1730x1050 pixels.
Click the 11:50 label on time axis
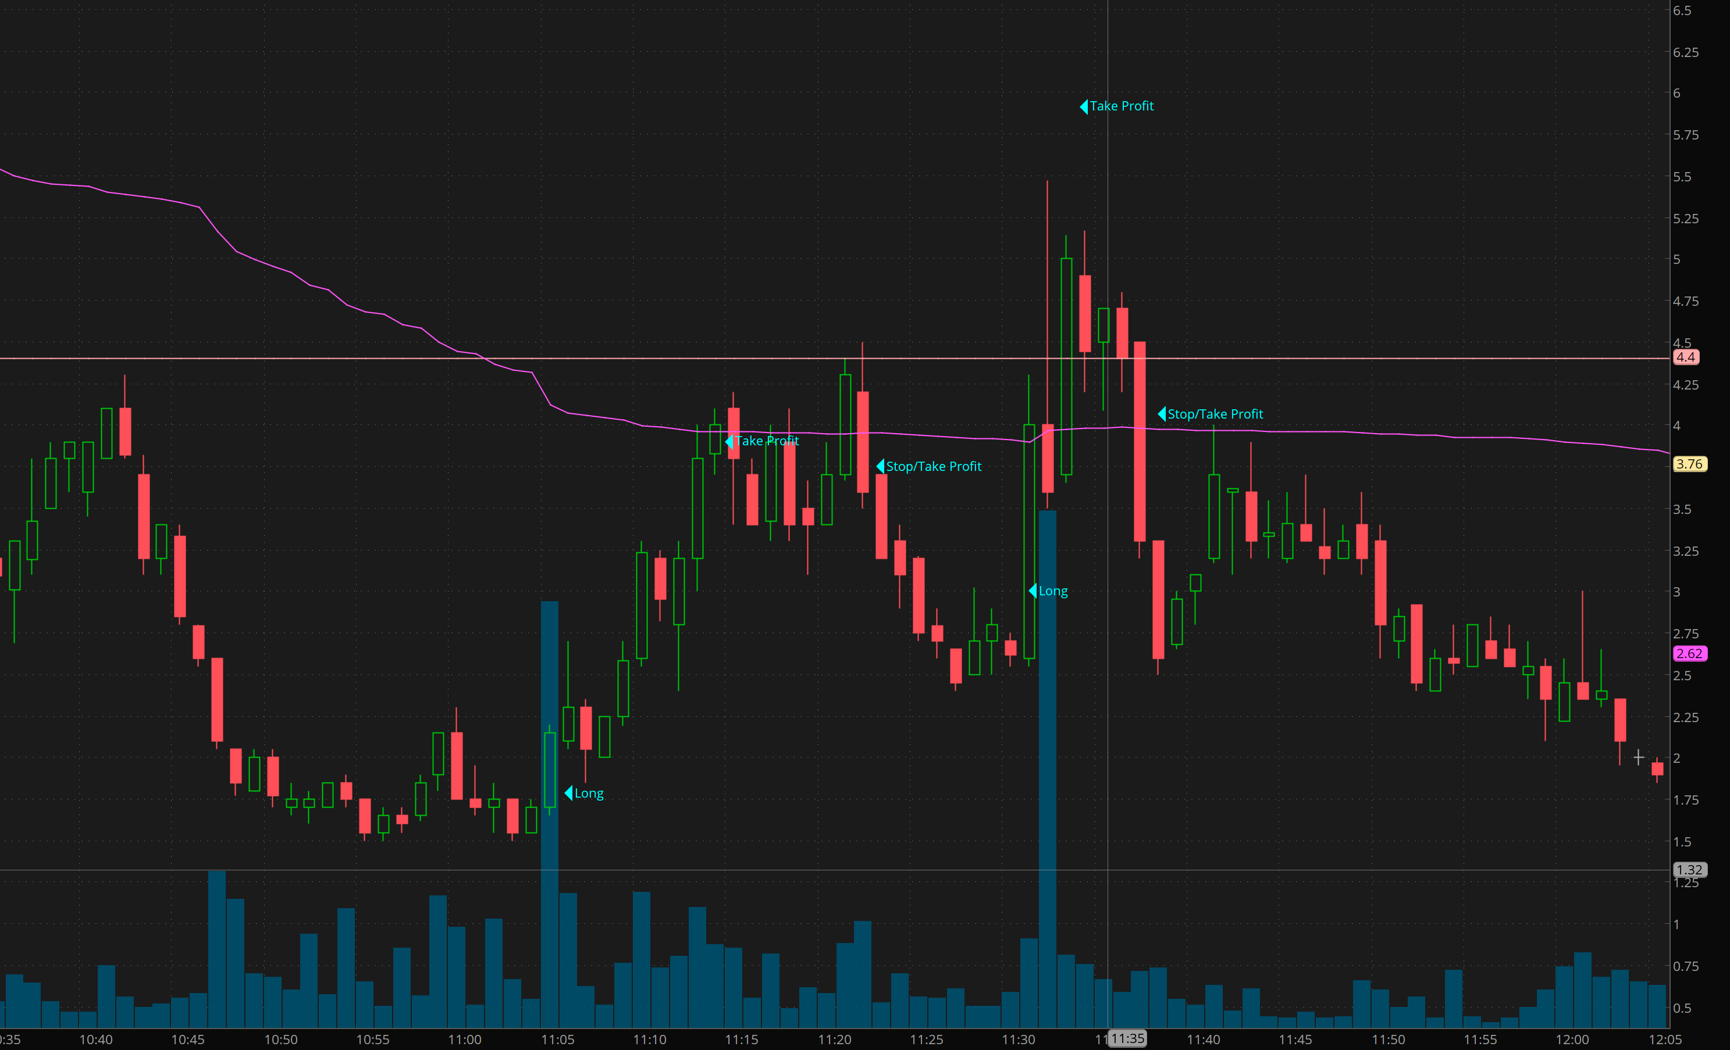tap(1388, 1040)
